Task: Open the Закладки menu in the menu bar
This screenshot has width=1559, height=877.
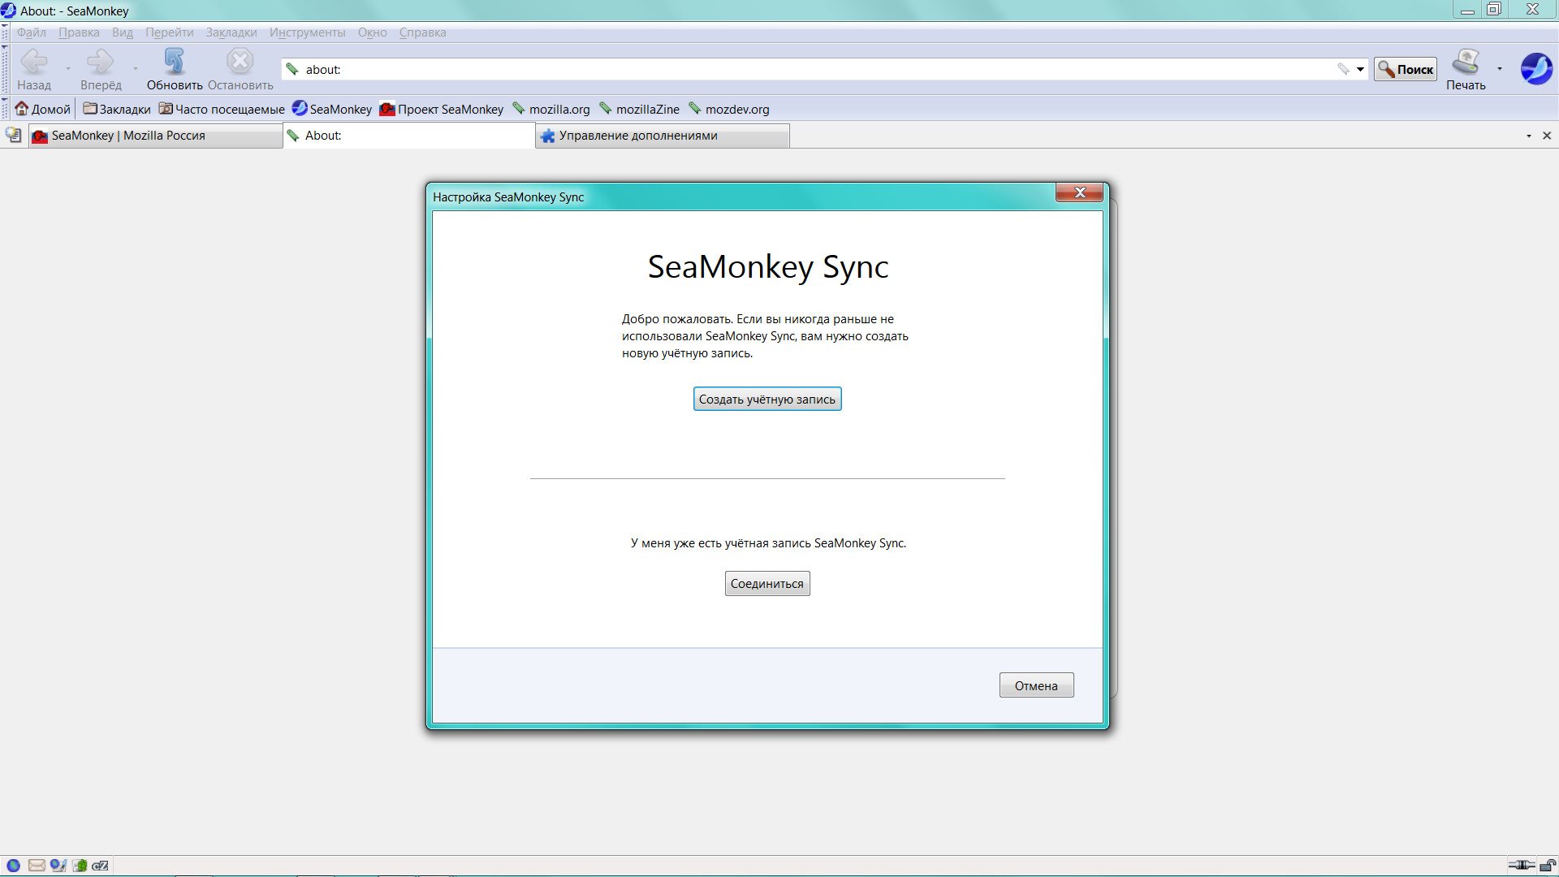Action: pos(231,32)
